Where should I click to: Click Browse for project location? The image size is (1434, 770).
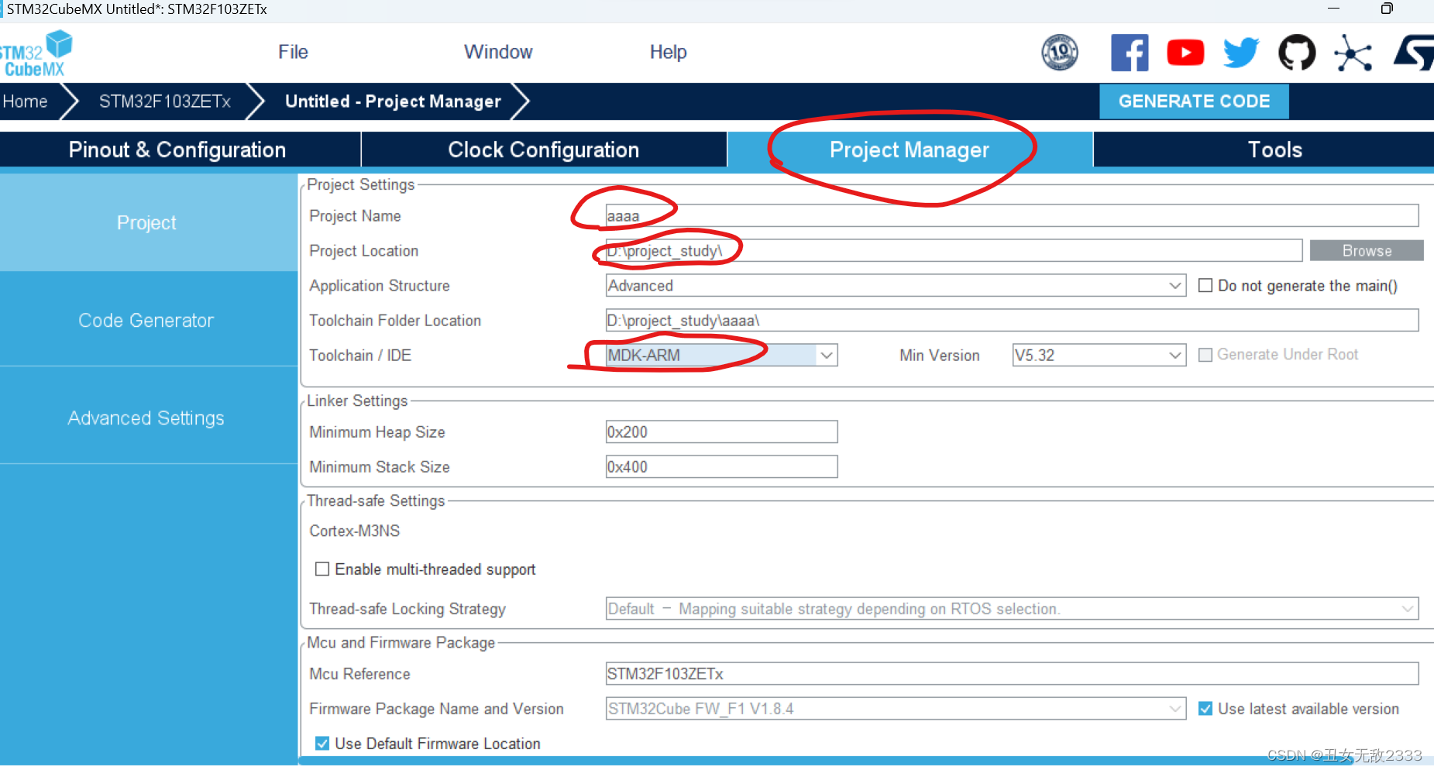coord(1367,251)
